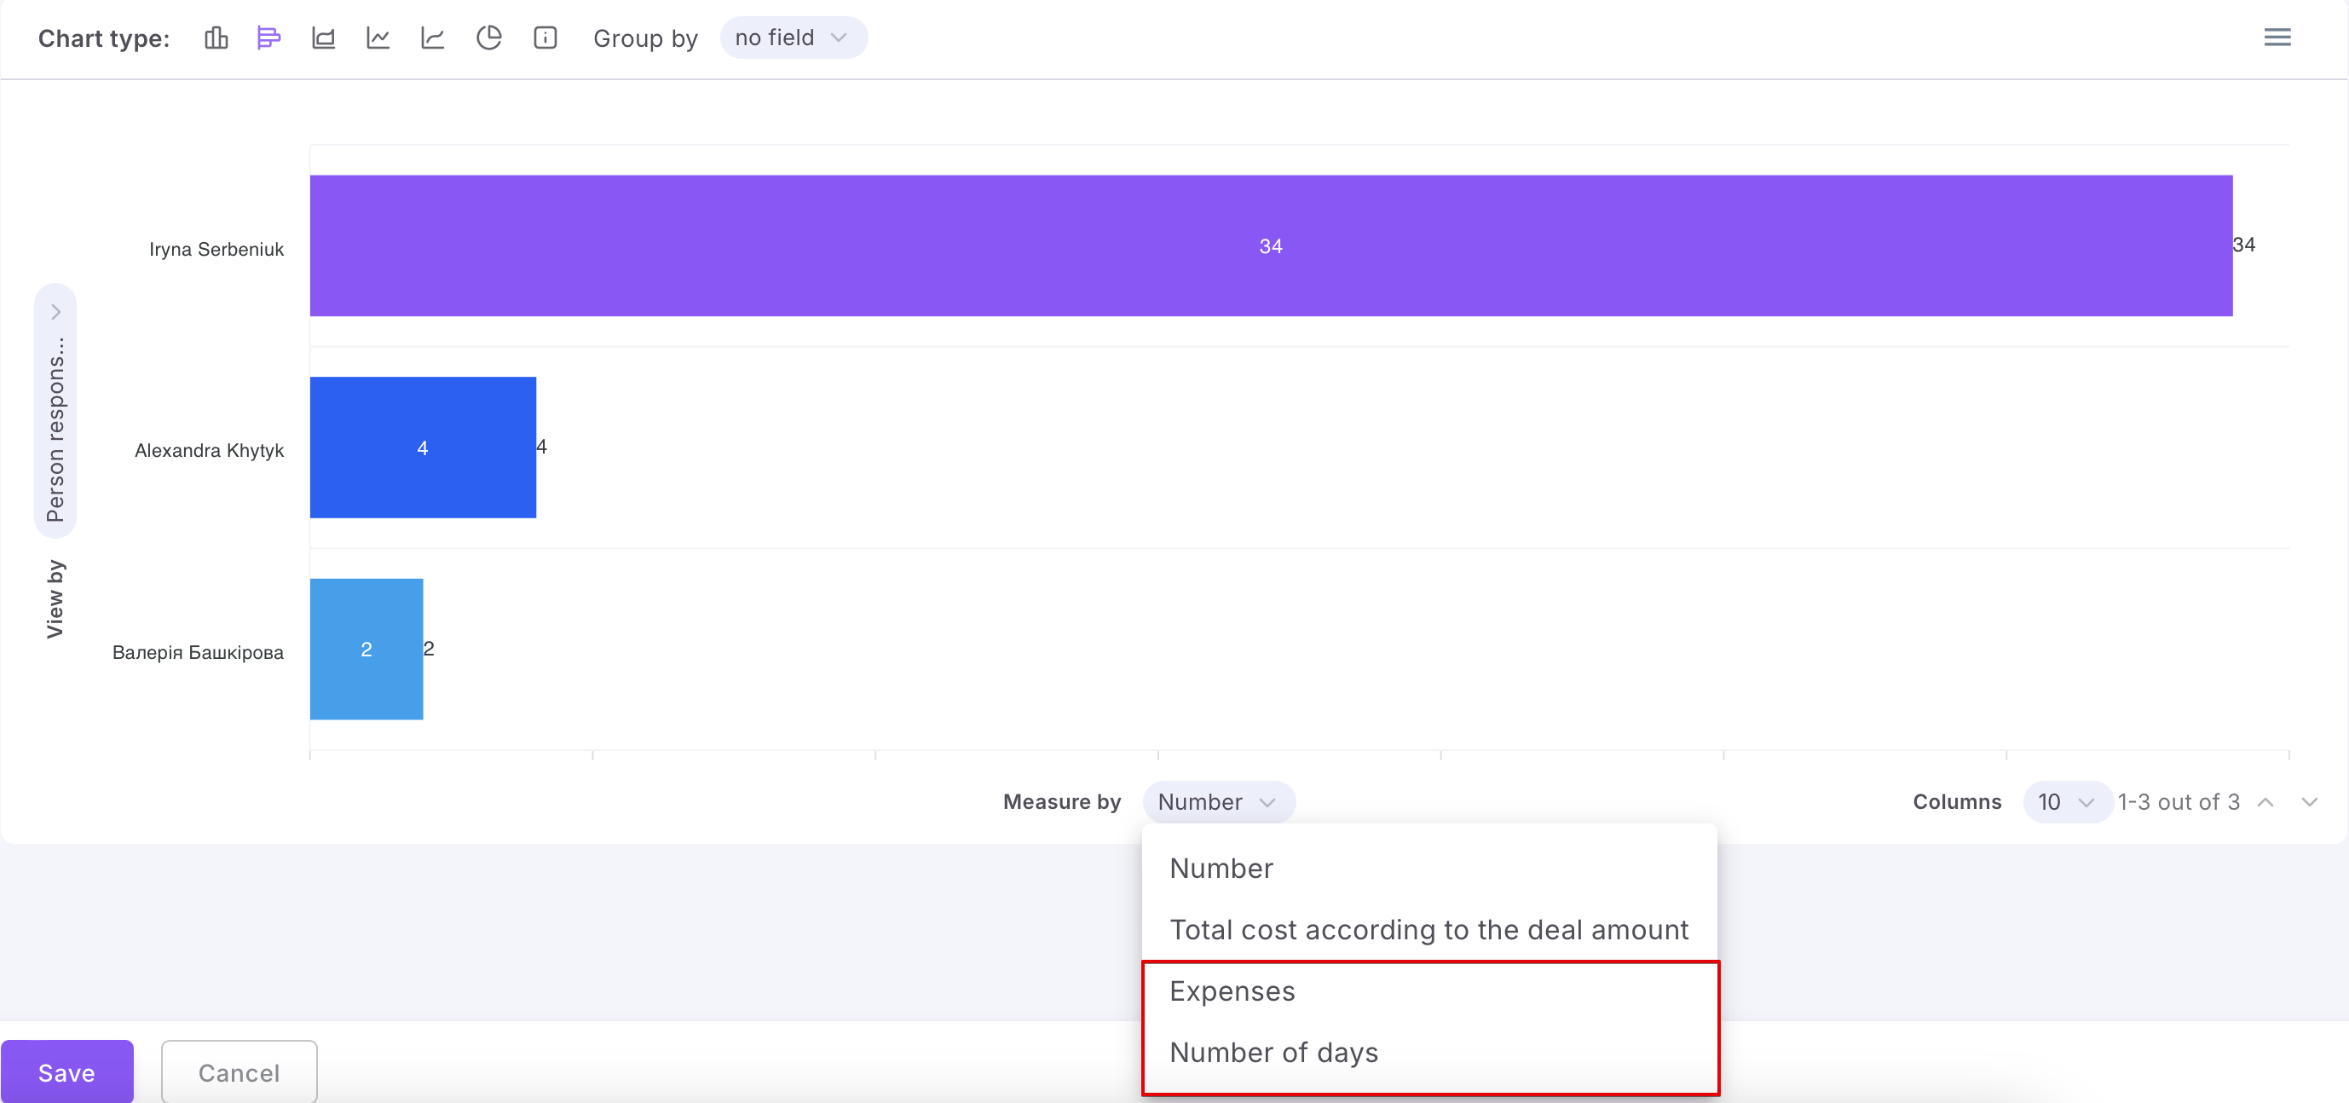
Task: Click the Cancel button
Action: 239,1072
